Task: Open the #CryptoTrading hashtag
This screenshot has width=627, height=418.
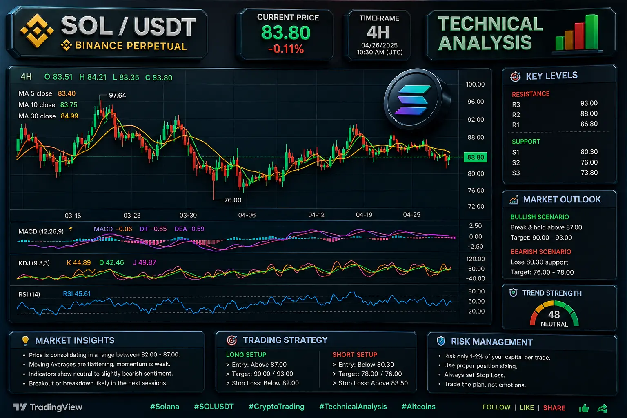Action: point(276,407)
